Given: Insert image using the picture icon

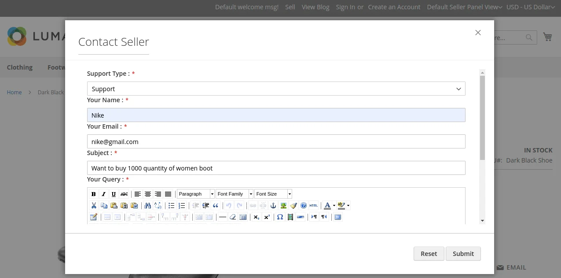Looking at the screenshot, I should [283, 206].
